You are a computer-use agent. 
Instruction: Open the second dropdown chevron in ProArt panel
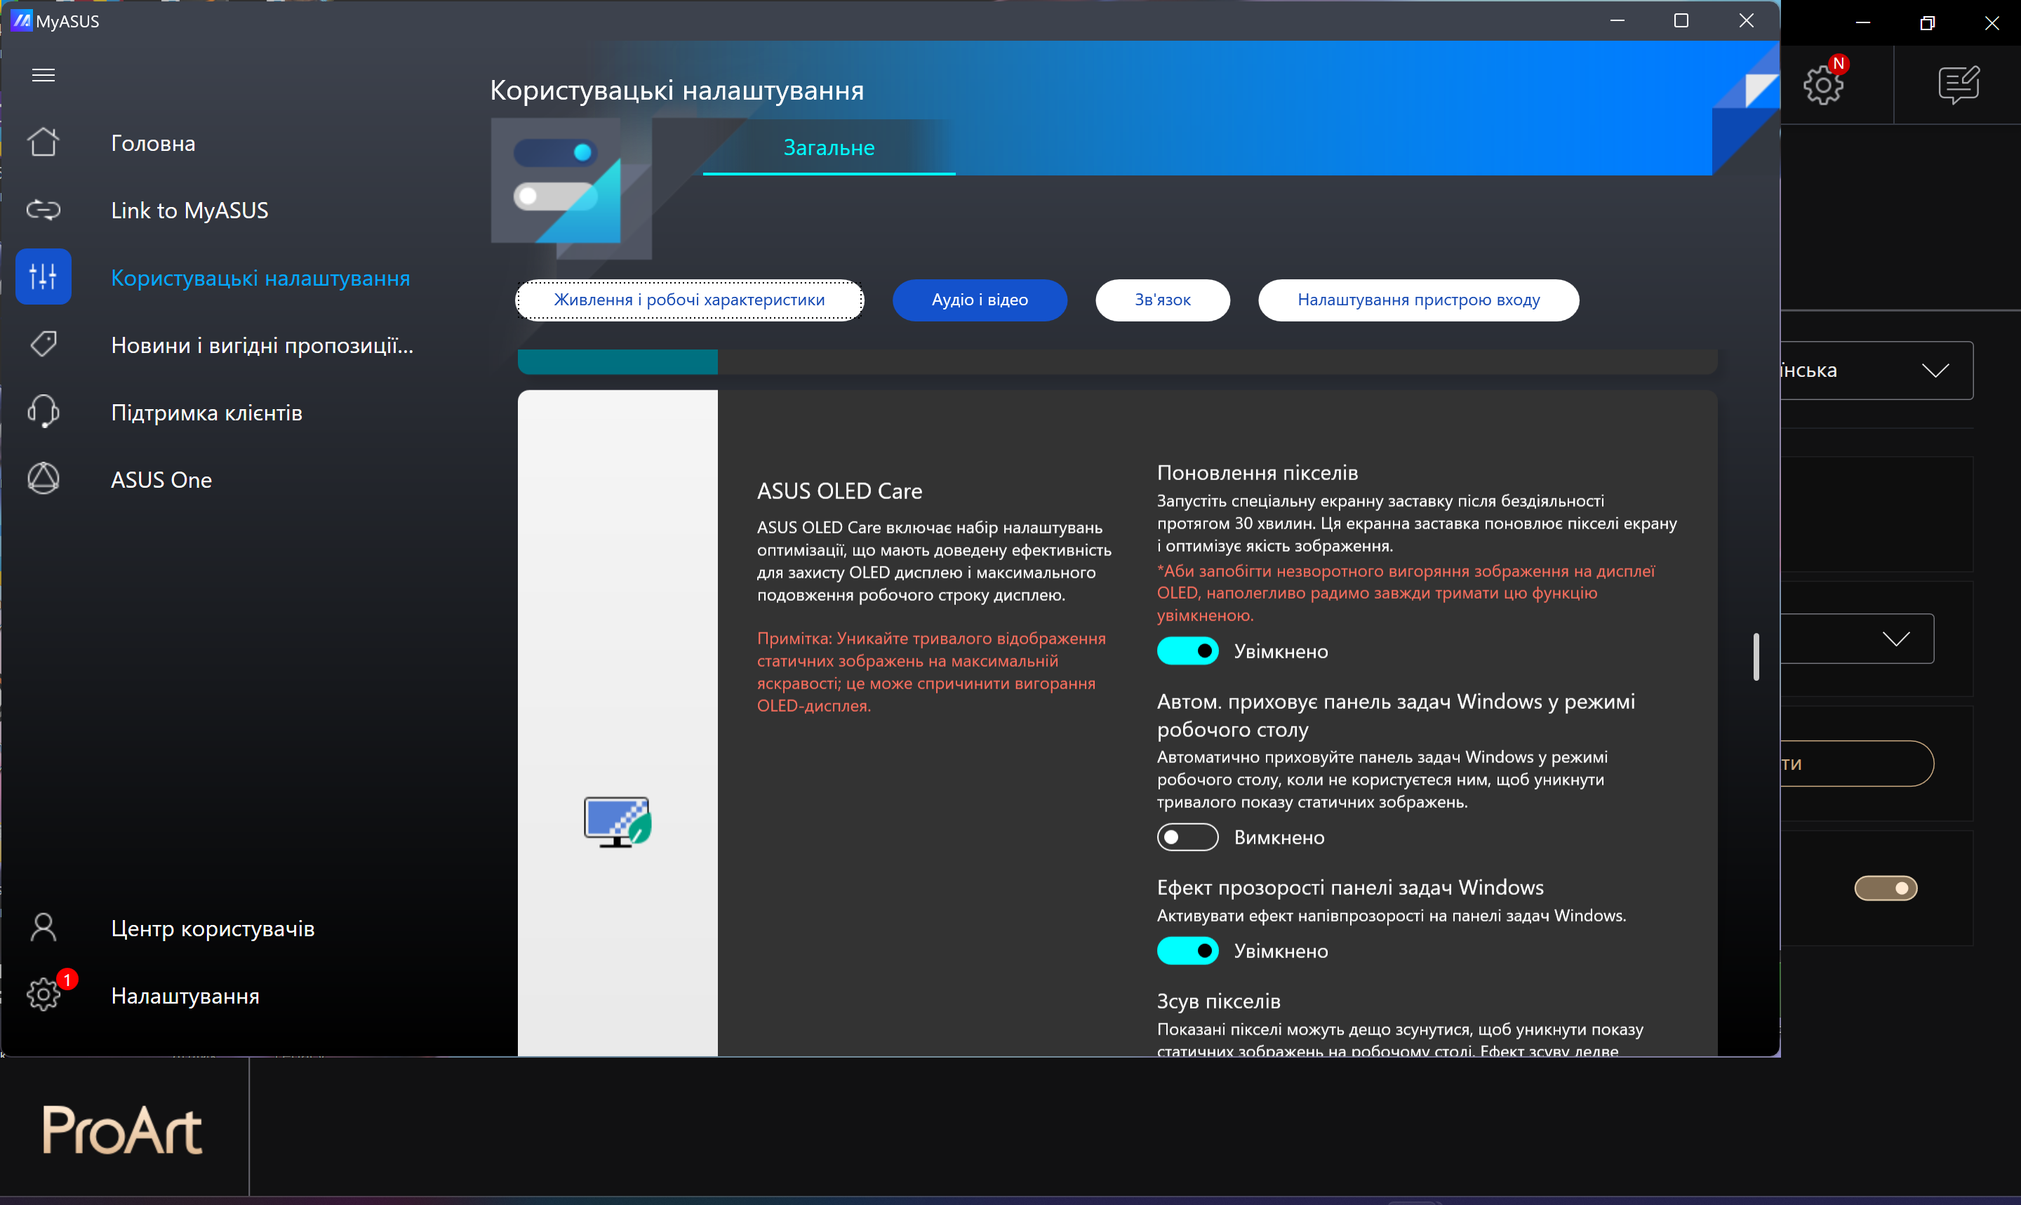coord(1896,639)
